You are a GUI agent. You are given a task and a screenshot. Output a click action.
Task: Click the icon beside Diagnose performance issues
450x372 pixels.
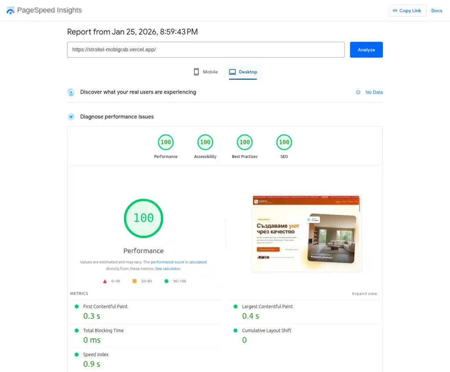click(x=71, y=117)
